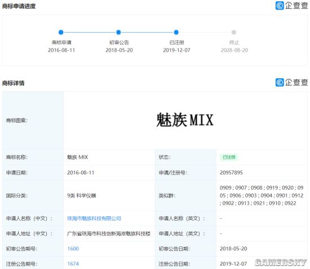
Task: Click the 商标申请 timeline dot
Action: point(61,32)
